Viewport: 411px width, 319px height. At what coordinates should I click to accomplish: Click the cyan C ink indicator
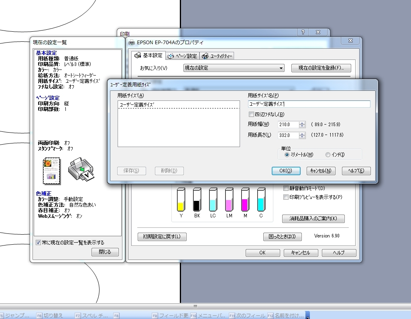pos(261,199)
